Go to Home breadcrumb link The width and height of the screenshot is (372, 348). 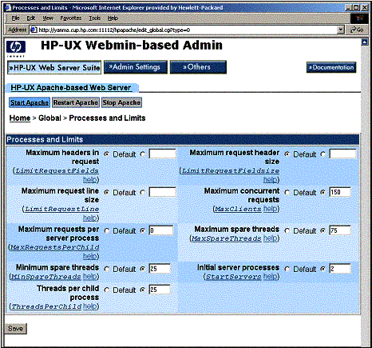click(20, 118)
